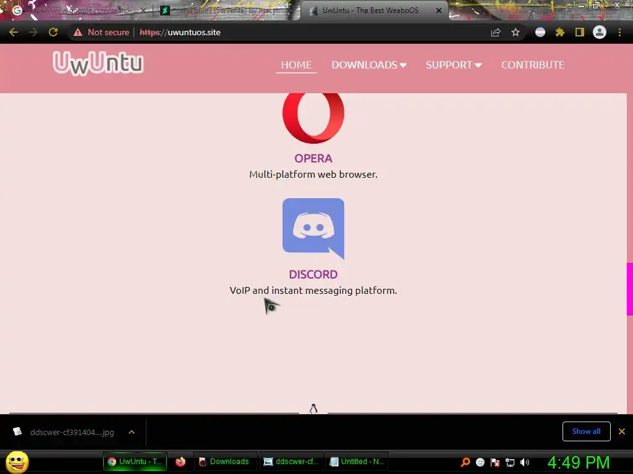Click the DISCORD heading link

[x=313, y=275]
